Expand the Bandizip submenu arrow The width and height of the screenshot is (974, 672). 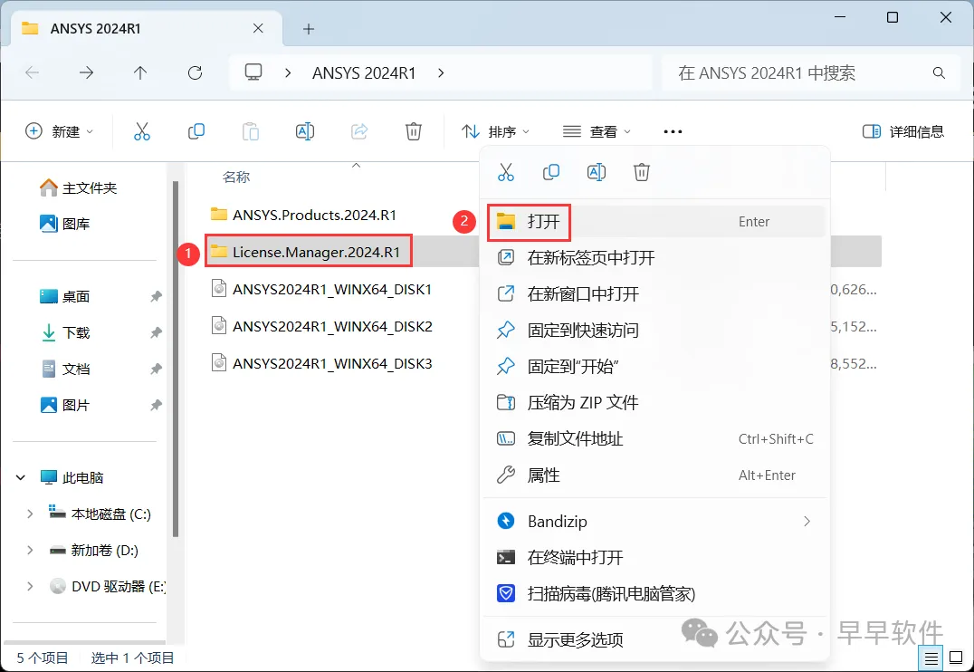click(807, 521)
